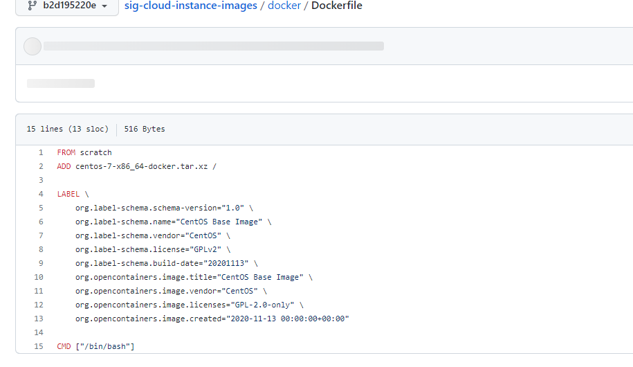Click the Dockerfile breadcrumb name
Viewport: 633px width, 367px height.
(x=337, y=6)
